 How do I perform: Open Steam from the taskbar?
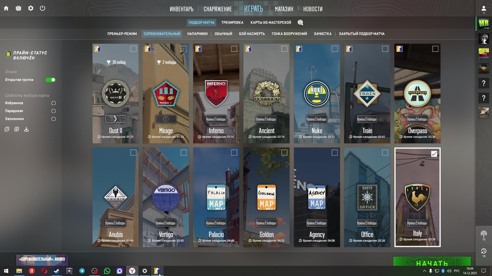[57, 271]
